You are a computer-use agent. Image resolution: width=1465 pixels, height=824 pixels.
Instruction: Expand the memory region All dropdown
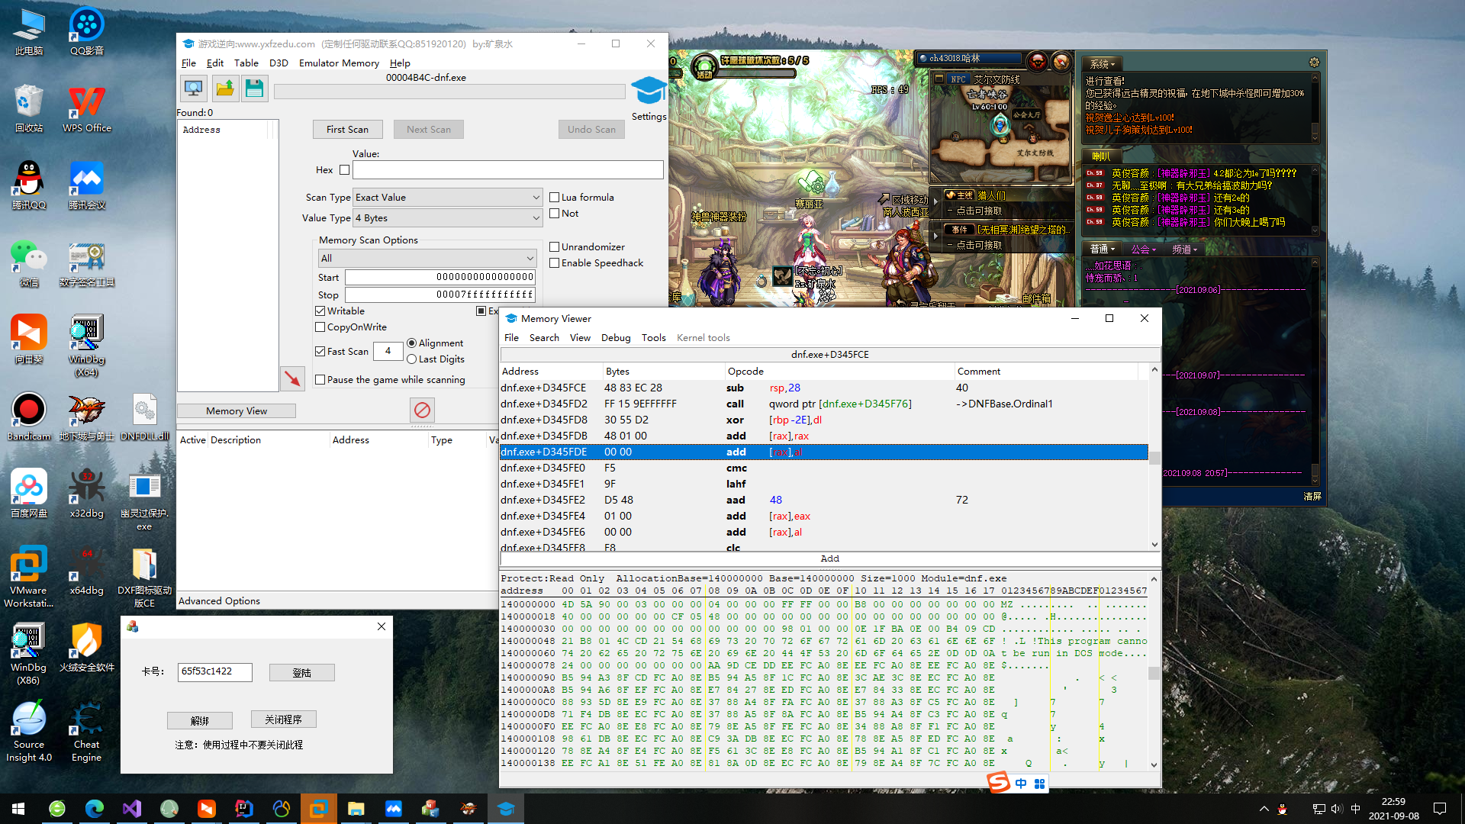427,259
